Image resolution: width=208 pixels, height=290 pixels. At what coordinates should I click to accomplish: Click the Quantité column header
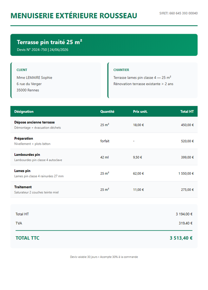(107, 112)
